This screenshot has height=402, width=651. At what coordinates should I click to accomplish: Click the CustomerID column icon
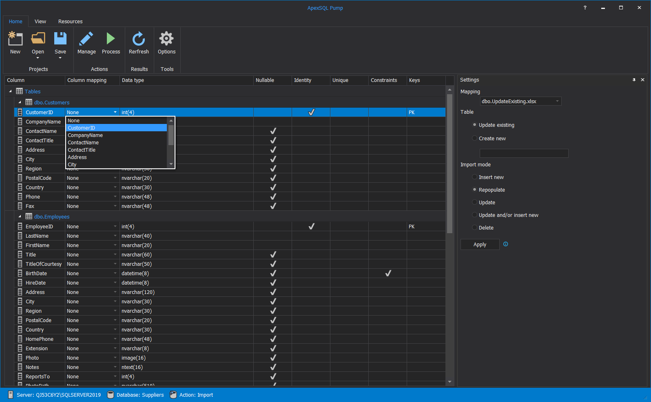pos(20,112)
